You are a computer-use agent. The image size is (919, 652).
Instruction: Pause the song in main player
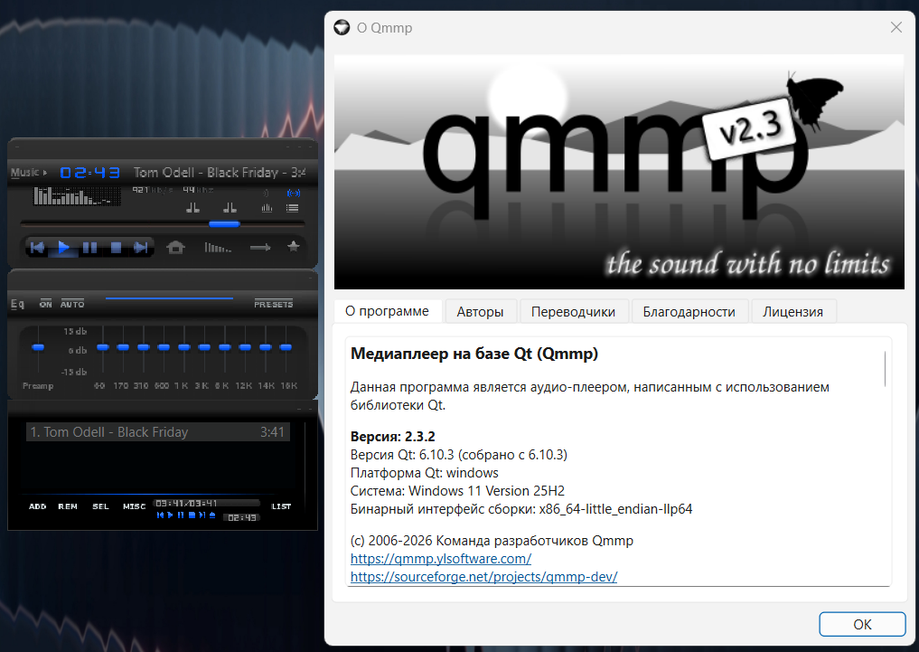click(x=89, y=248)
